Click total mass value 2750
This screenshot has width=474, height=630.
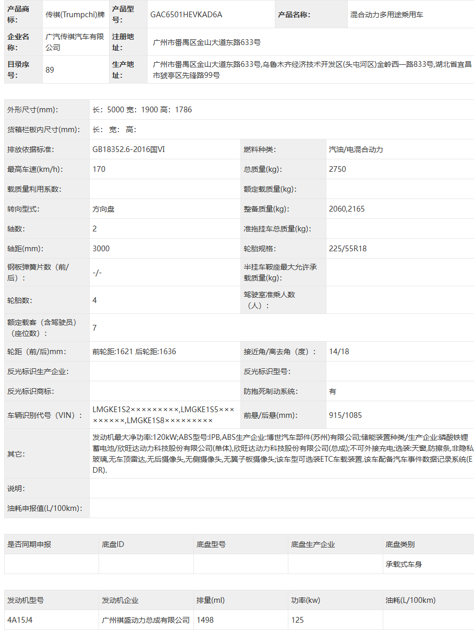(x=337, y=169)
